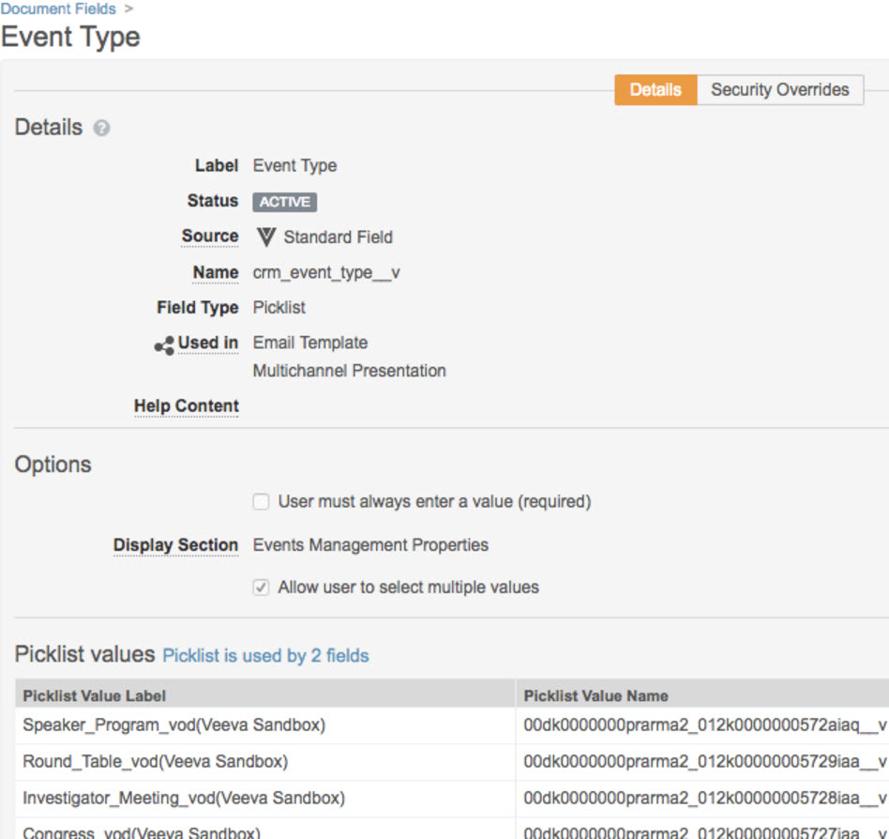The height and width of the screenshot is (839, 889).
Task: Select the Investigator_Meeting_vod picklist row
Action: click(184, 798)
